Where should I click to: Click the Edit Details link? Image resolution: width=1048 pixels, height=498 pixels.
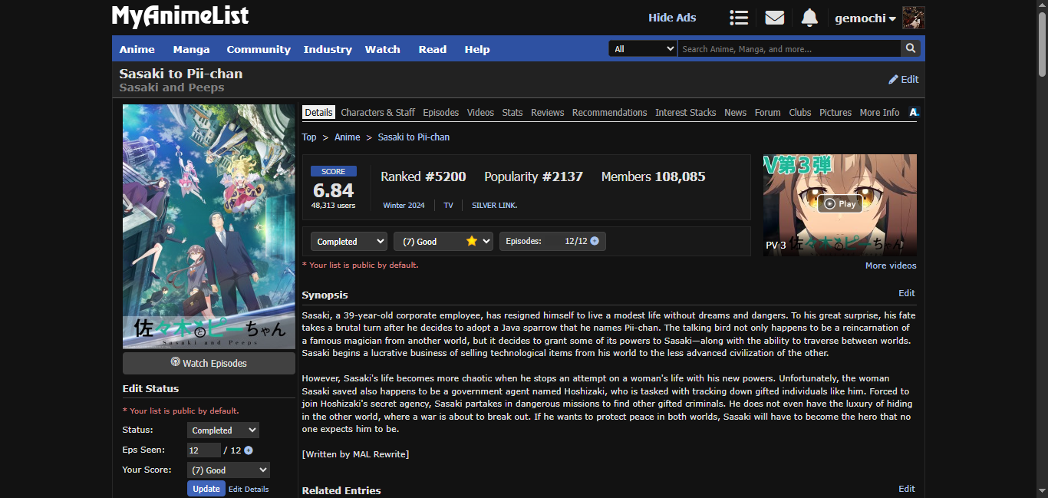tap(249, 489)
